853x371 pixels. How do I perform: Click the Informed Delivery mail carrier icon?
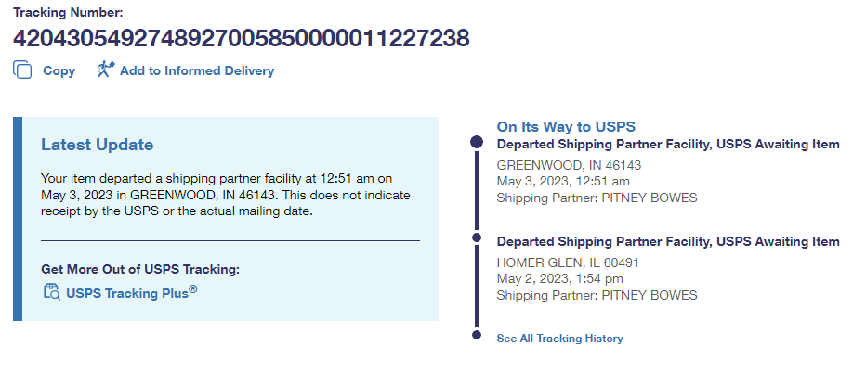[105, 70]
